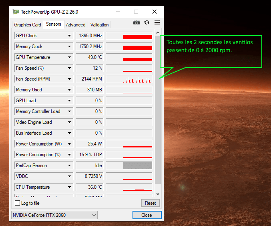Open the Advanced tab
This screenshot has width=271, height=226.
point(76,25)
